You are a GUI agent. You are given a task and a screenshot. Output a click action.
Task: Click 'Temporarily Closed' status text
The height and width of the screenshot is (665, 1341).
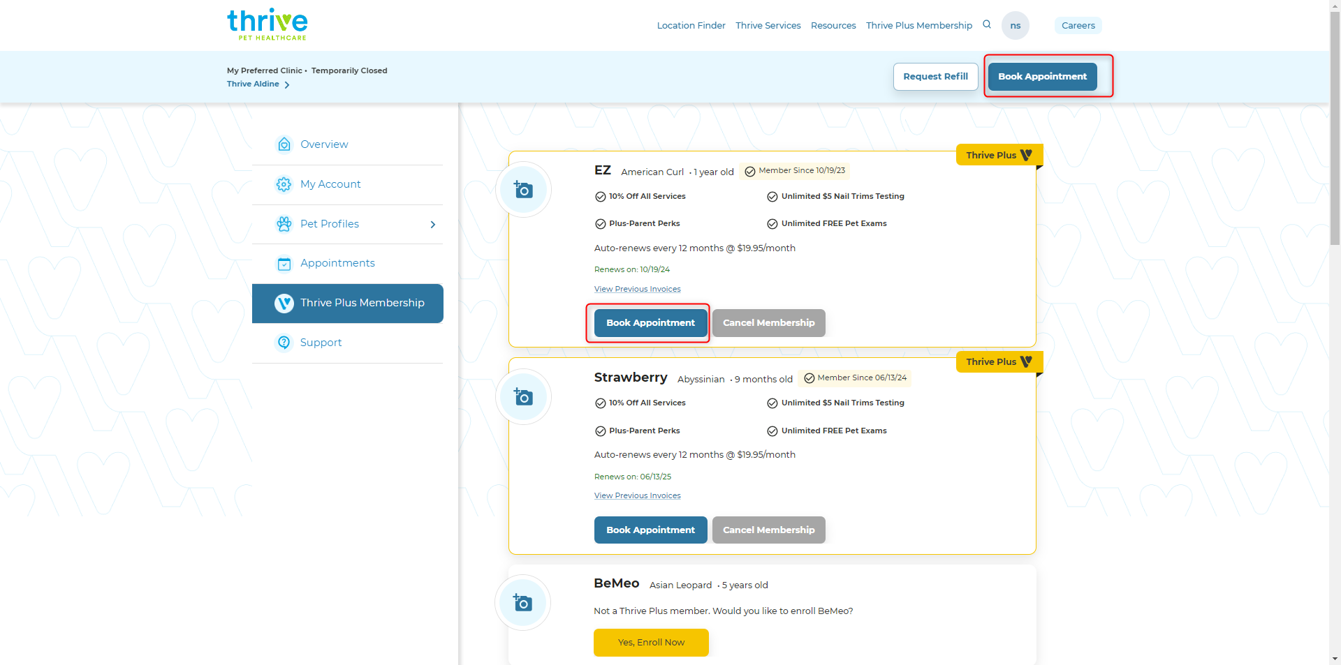349,70
